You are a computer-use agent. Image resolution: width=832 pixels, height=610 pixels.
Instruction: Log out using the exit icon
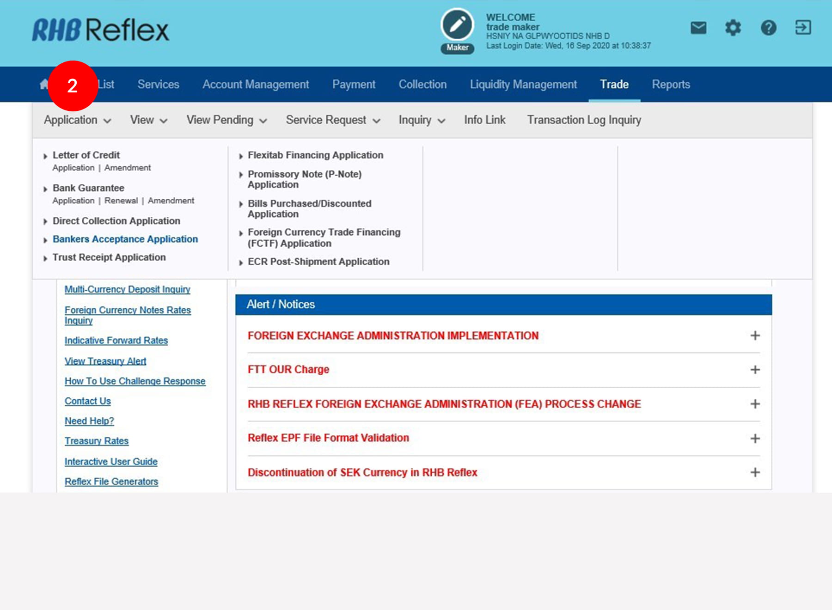coord(803,28)
